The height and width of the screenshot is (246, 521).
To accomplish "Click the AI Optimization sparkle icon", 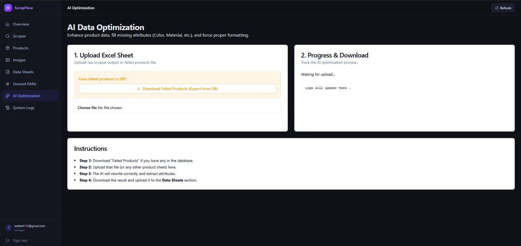I will coord(7,96).
